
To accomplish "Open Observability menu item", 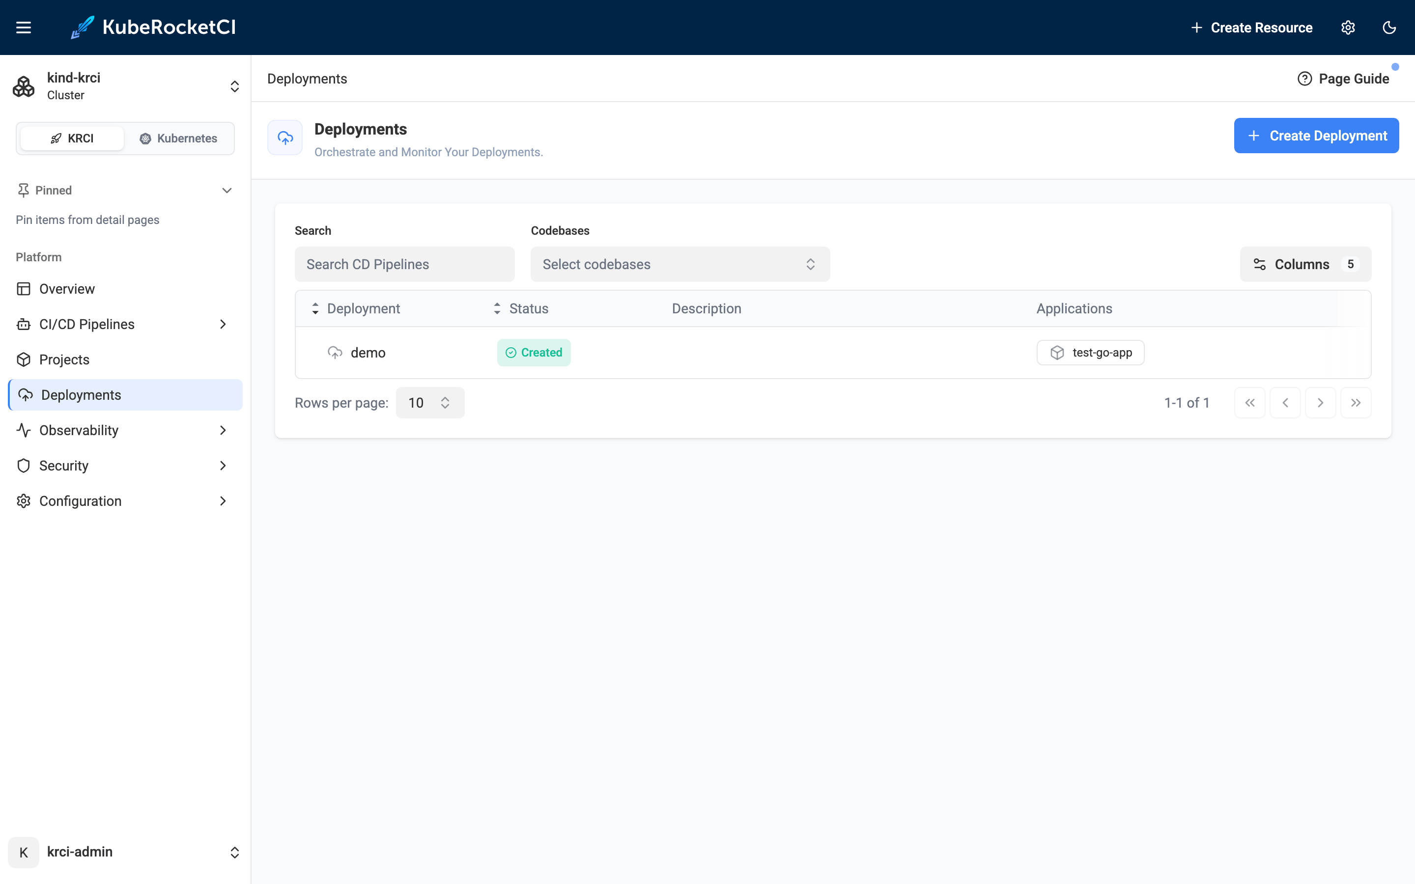I will (x=126, y=430).
